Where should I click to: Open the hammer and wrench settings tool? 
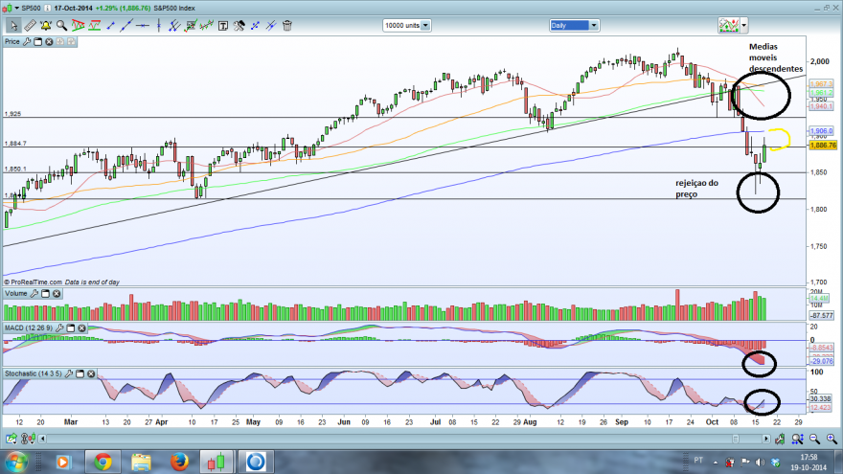pos(239,25)
